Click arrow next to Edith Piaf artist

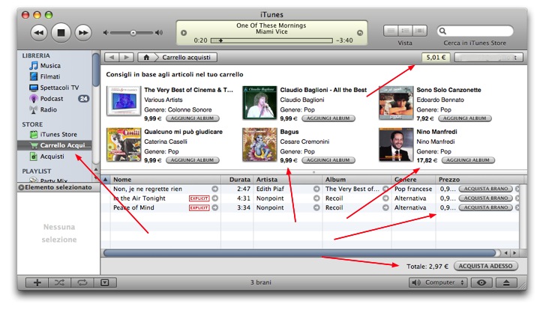point(316,189)
